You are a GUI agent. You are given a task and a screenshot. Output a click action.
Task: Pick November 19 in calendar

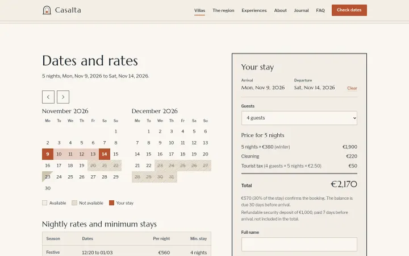(82, 166)
